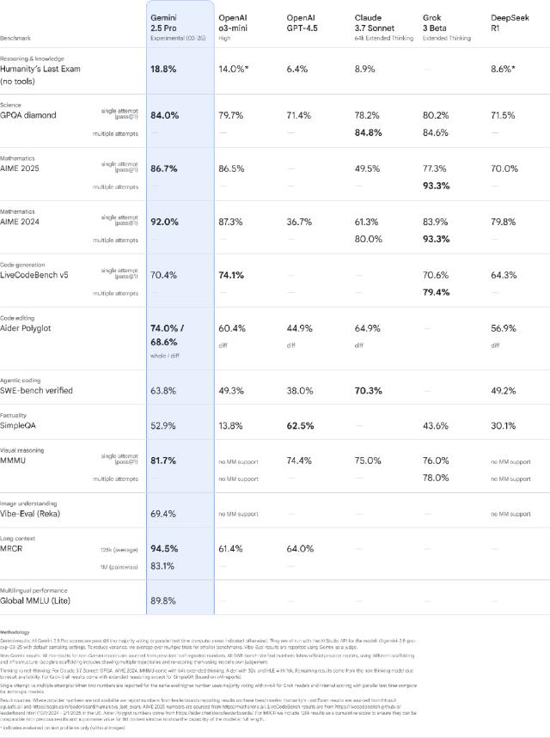Click the Aider Polyglot benchmark label

click(x=26, y=328)
